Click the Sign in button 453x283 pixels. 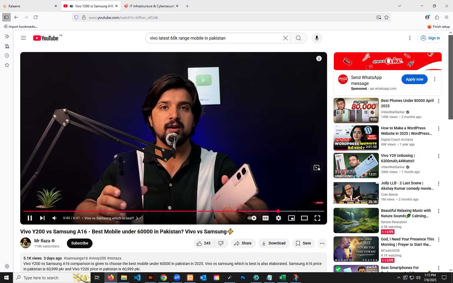click(x=431, y=38)
